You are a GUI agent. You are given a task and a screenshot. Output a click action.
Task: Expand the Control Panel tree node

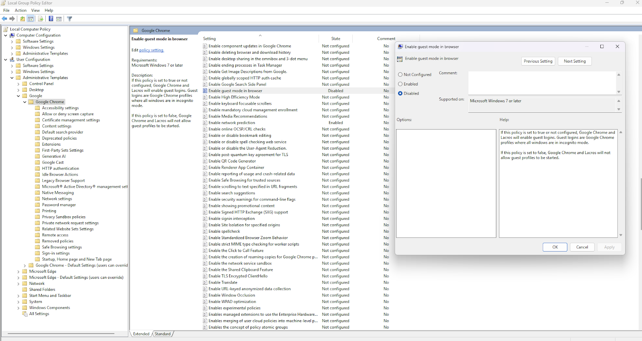[x=18, y=84]
